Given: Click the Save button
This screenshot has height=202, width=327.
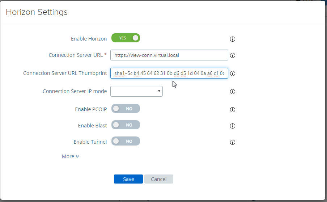Looking at the screenshot, I should coord(128,179).
